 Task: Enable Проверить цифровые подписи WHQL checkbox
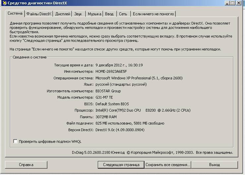tap(15, 141)
